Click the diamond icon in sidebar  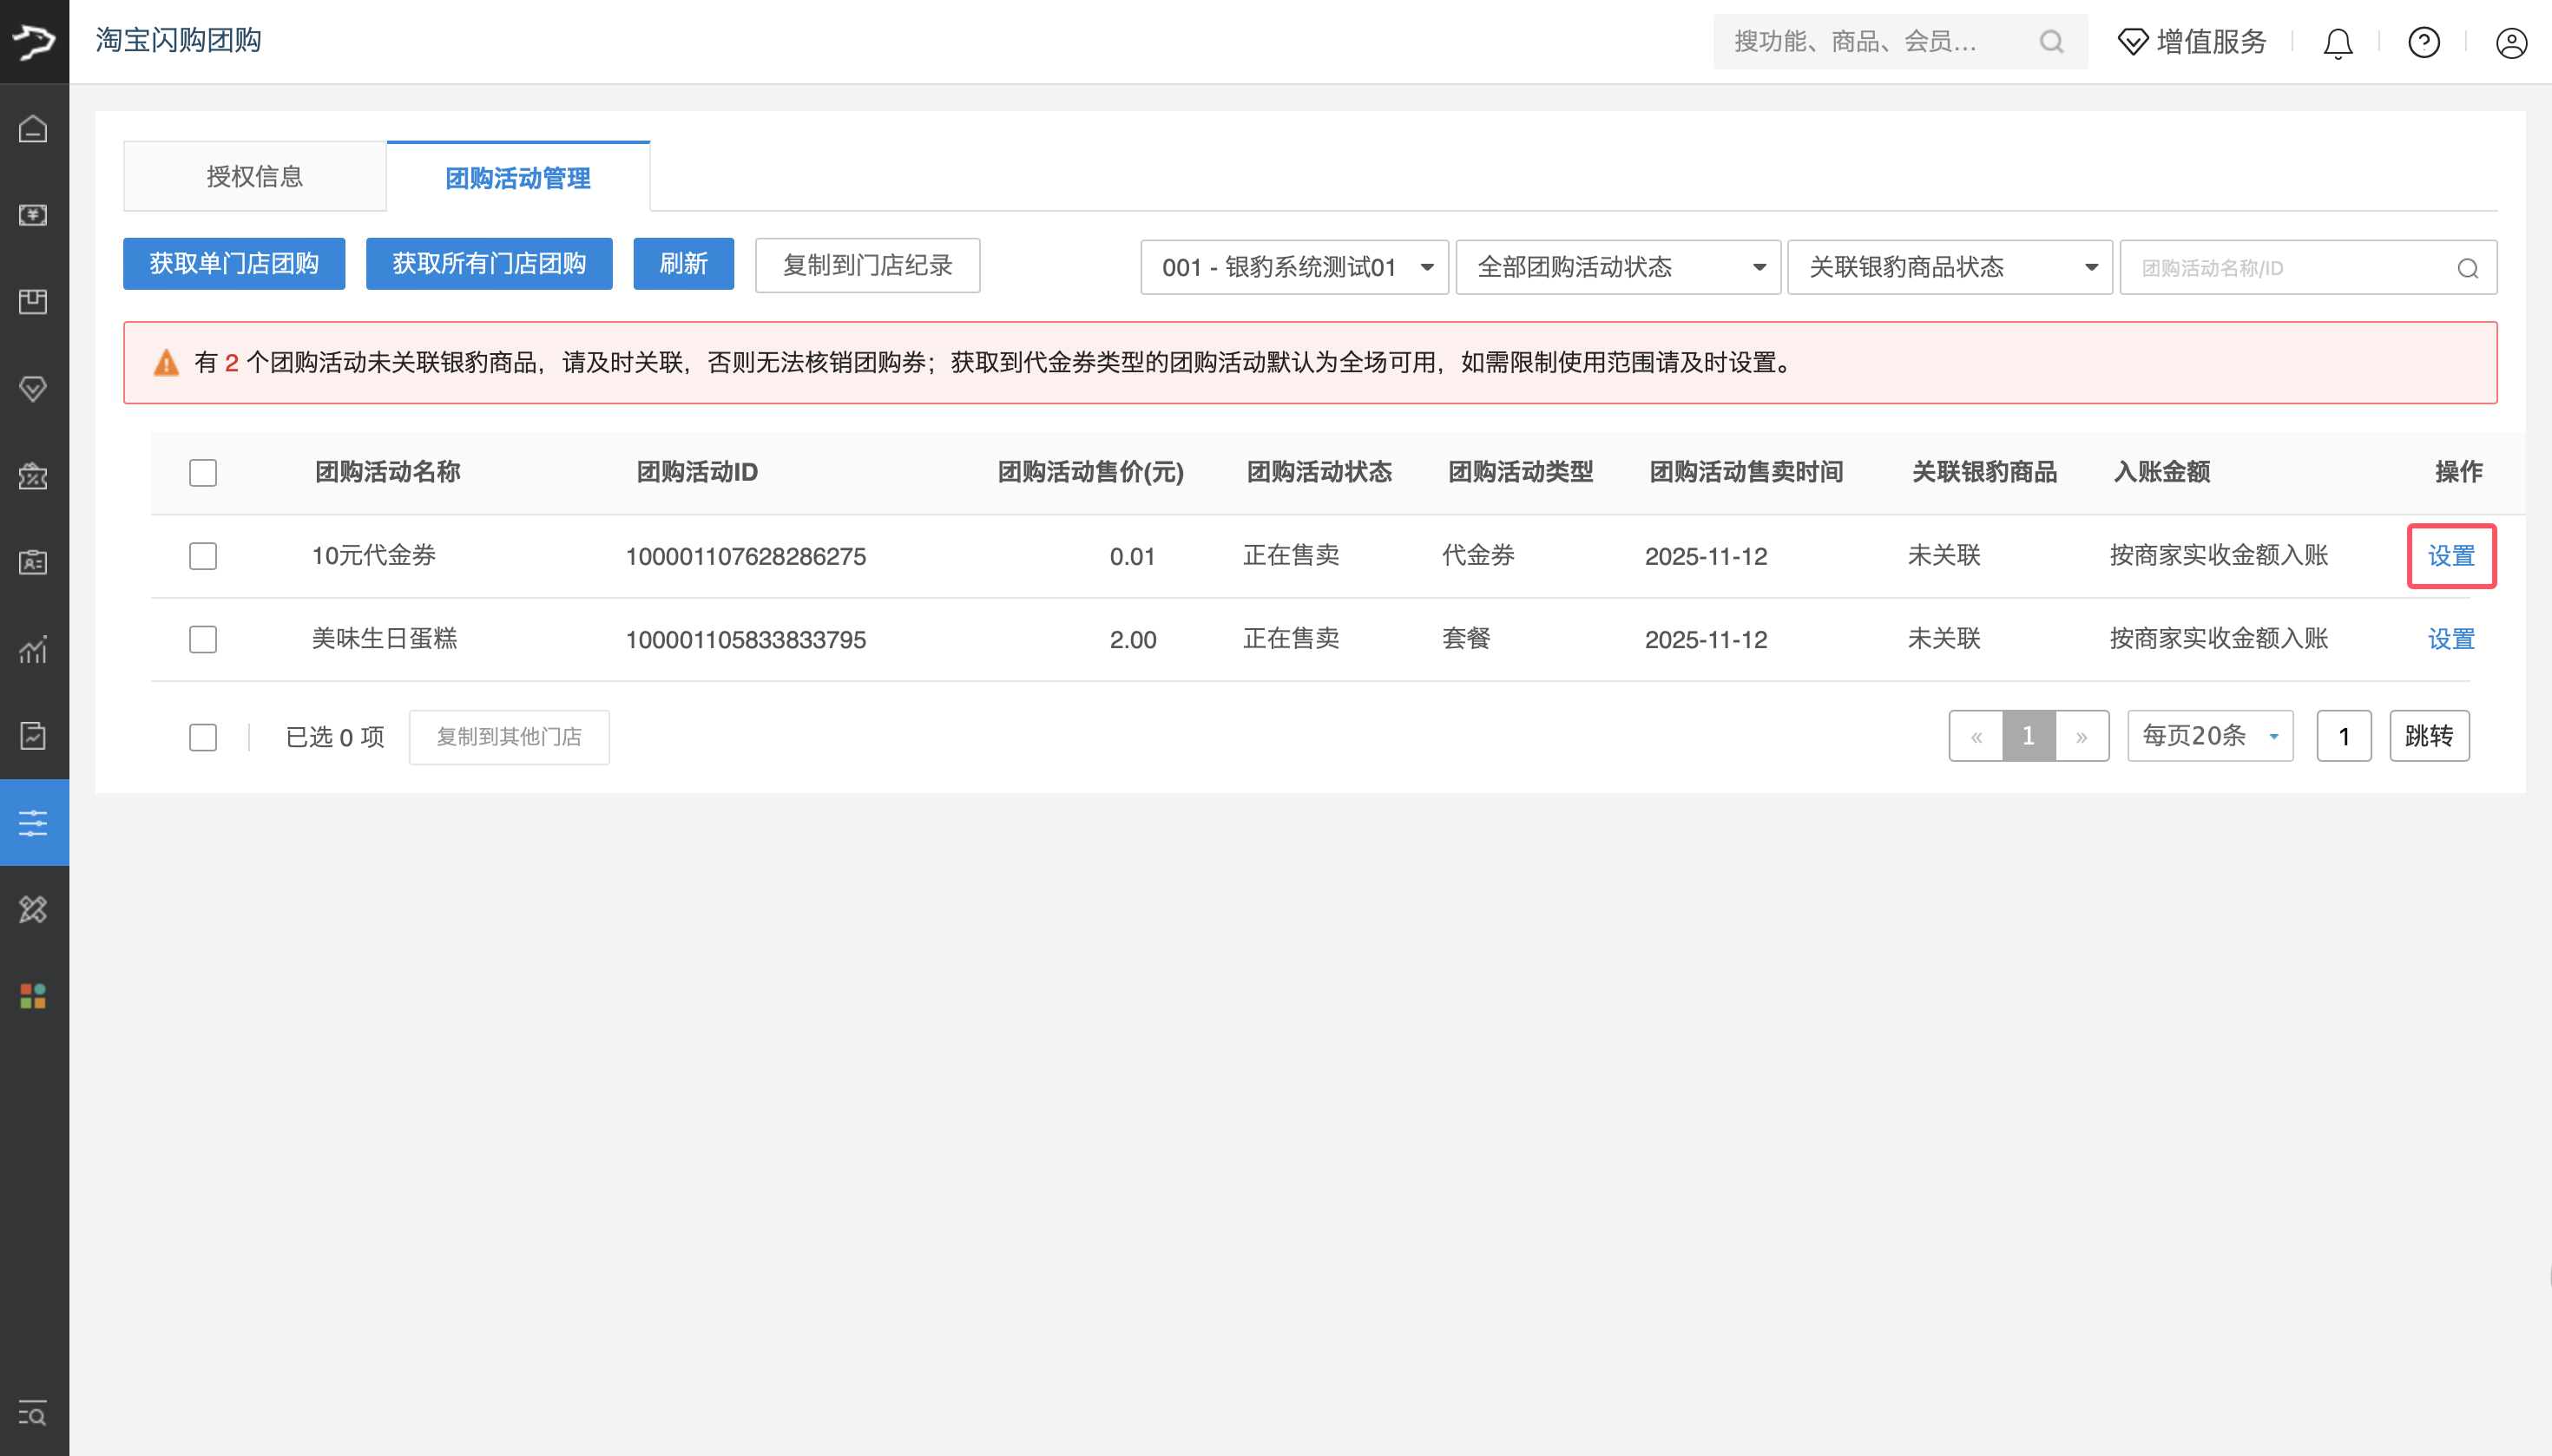tap(33, 389)
